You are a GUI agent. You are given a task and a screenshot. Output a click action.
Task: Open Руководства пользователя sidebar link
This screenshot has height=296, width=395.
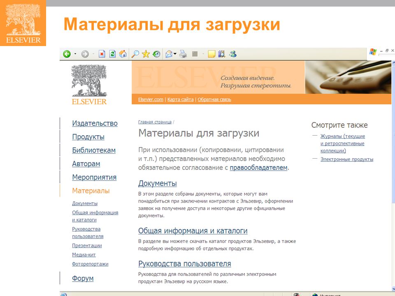coord(88,233)
